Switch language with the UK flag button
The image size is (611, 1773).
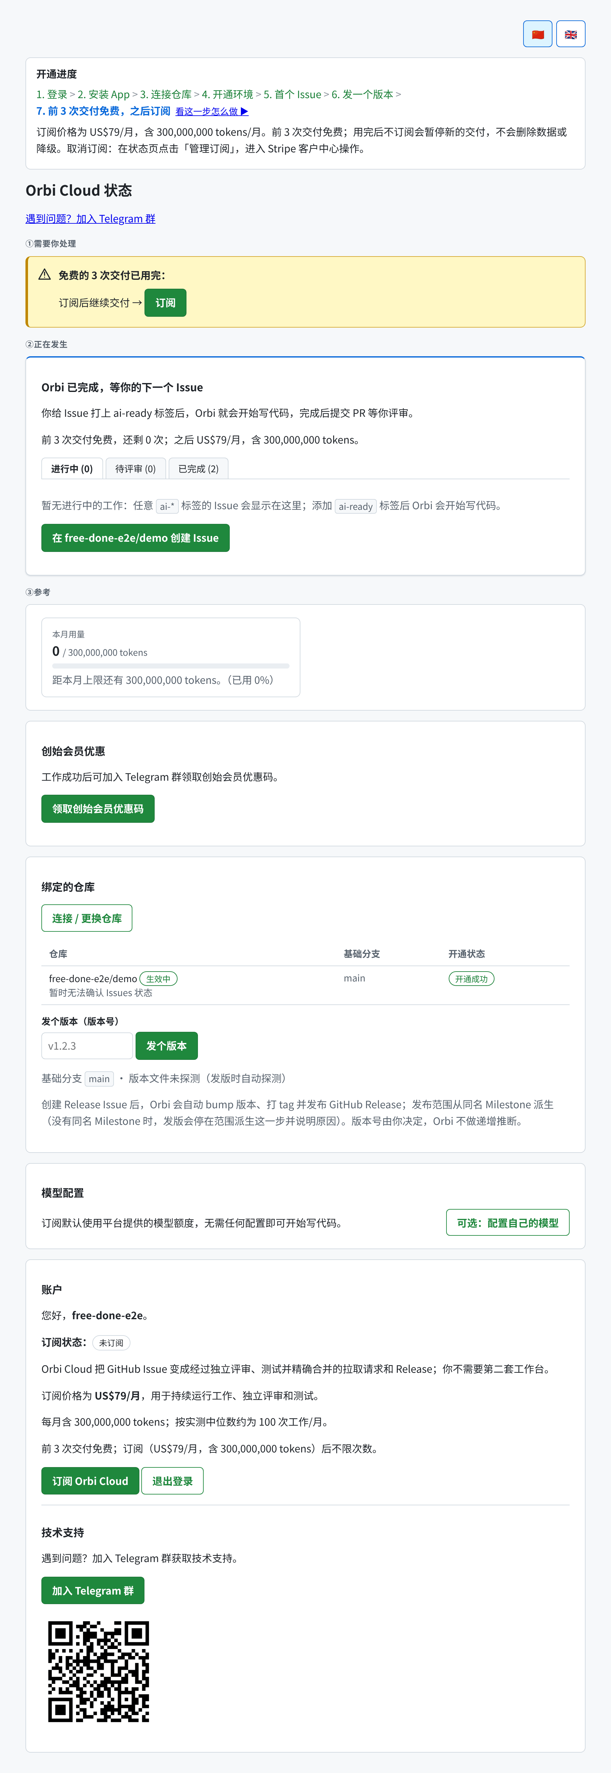tap(571, 34)
